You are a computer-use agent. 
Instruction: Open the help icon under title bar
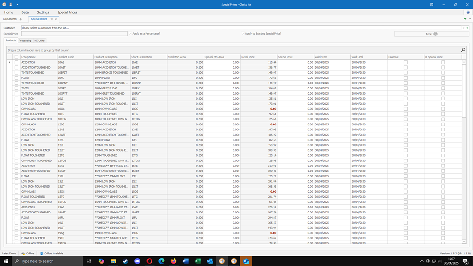pos(468,12)
